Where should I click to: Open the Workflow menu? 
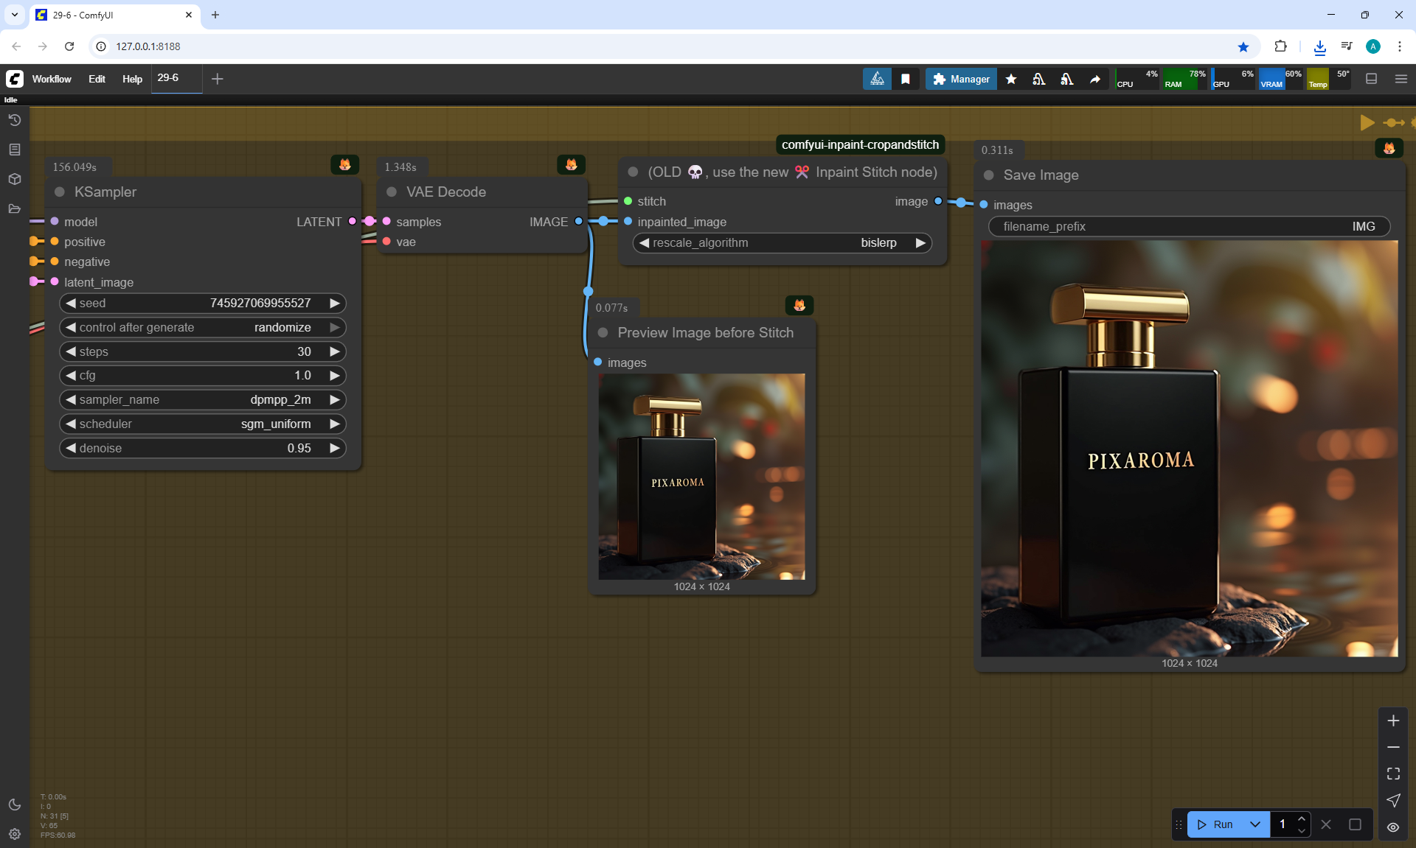(52, 79)
